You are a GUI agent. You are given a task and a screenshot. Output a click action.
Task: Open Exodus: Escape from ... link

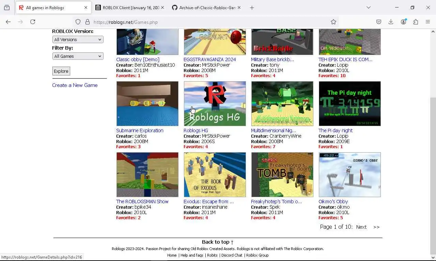[x=208, y=202]
